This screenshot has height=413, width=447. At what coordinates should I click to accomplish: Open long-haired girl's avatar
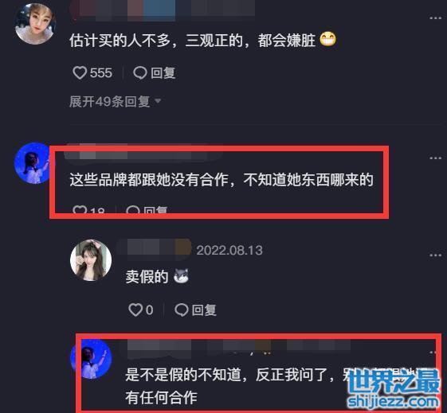point(91,260)
